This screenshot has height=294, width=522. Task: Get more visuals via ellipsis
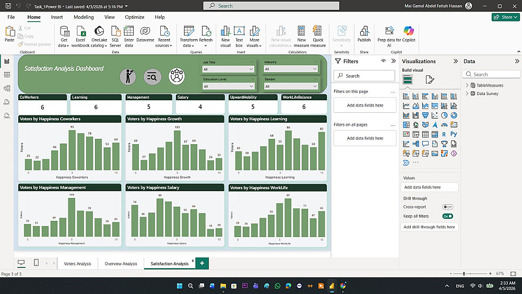pyautogui.click(x=416, y=162)
